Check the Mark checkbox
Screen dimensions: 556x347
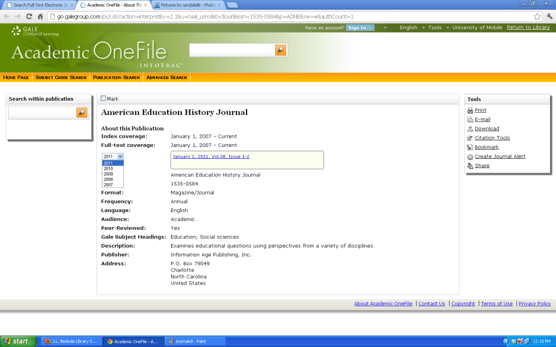tap(103, 98)
